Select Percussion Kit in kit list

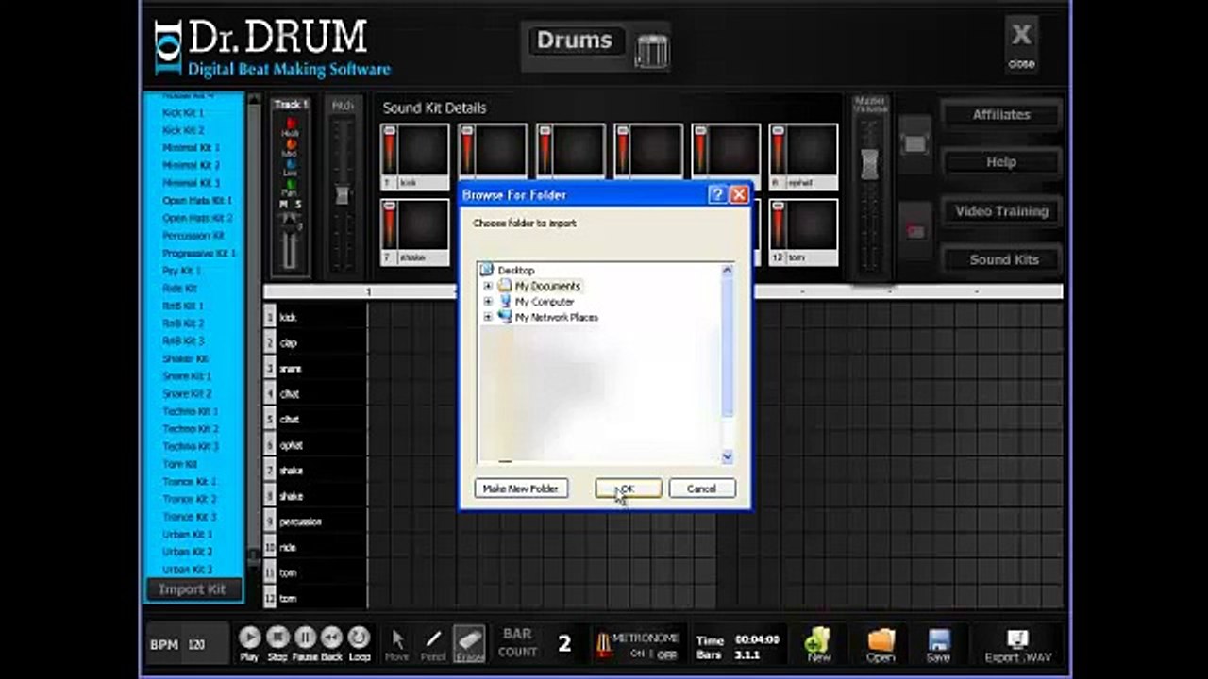[193, 236]
